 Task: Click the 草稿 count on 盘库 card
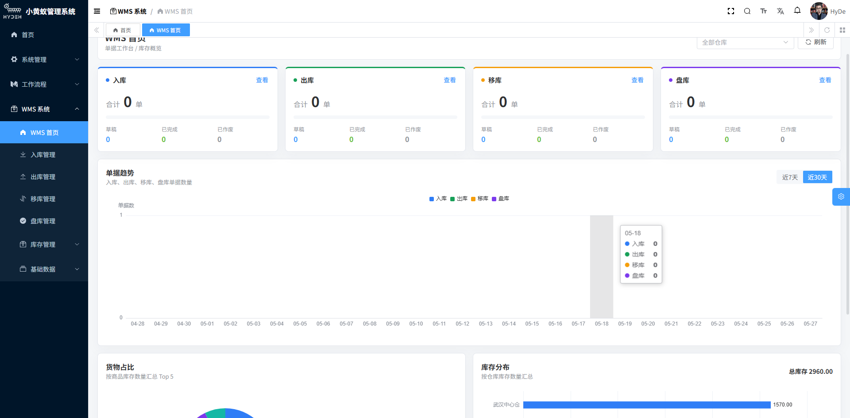(671, 139)
